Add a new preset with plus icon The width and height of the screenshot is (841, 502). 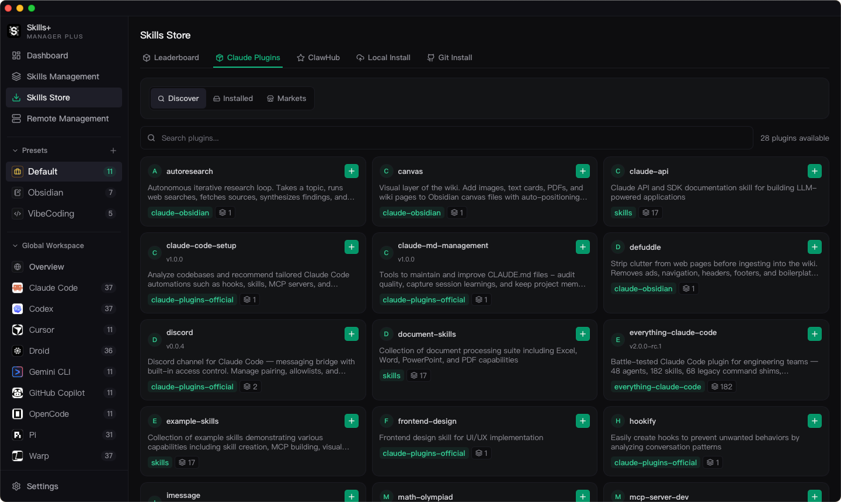pyautogui.click(x=113, y=151)
